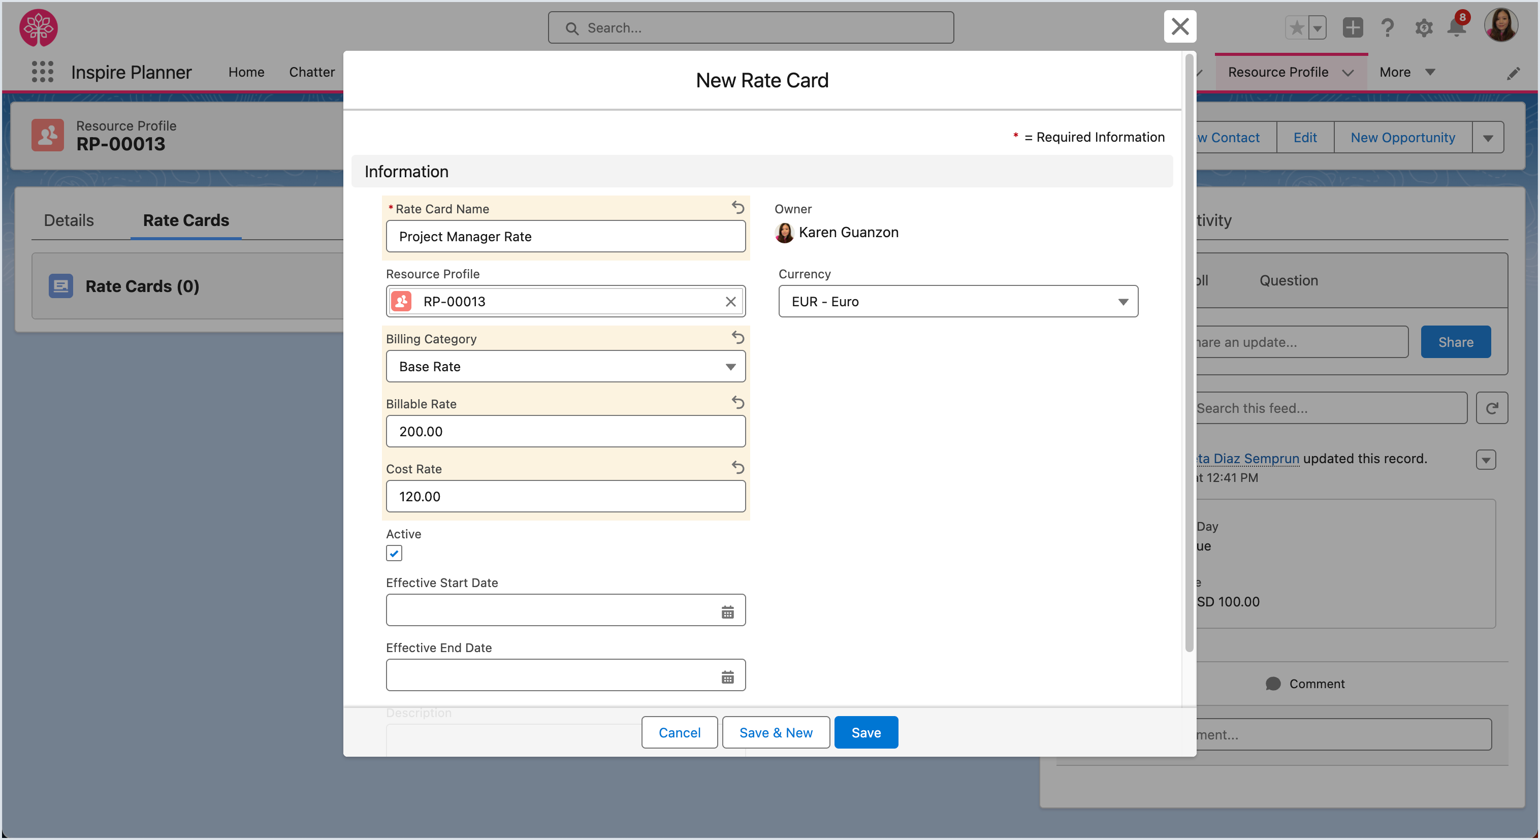Click the search magnifier icon
Viewport: 1540px width, 840px height.
572,28
